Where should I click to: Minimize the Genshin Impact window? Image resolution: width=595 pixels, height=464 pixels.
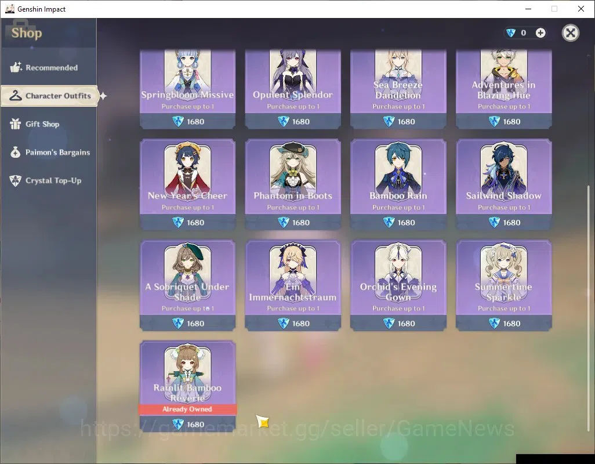coord(528,9)
